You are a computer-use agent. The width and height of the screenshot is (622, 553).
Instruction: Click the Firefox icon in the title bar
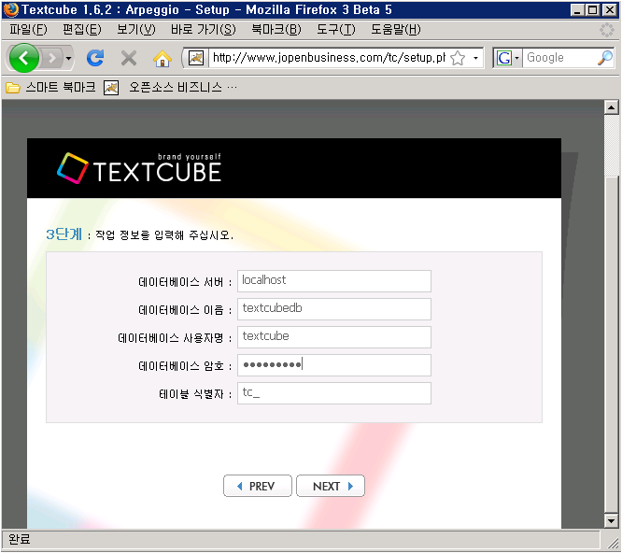click(x=11, y=10)
